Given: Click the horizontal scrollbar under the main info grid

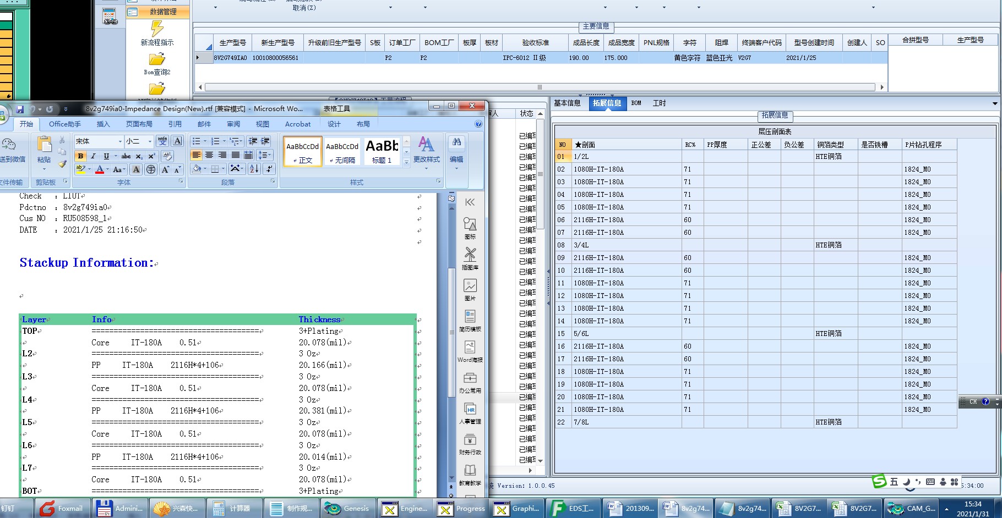Looking at the screenshot, I should (x=540, y=87).
